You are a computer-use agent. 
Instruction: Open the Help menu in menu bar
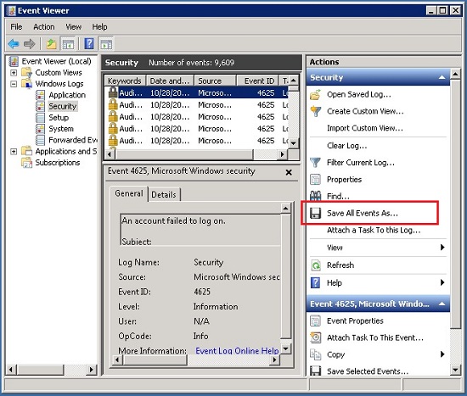(99, 27)
